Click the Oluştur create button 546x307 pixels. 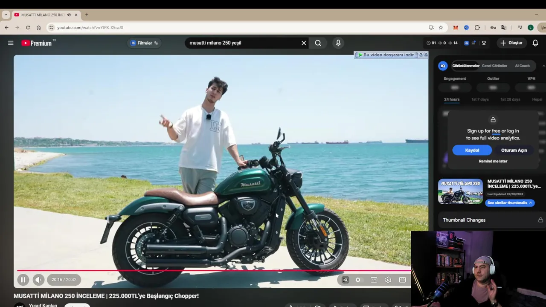(511, 43)
